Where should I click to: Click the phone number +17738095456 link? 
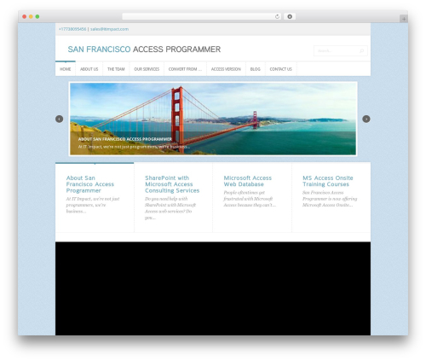(x=72, y=29)
